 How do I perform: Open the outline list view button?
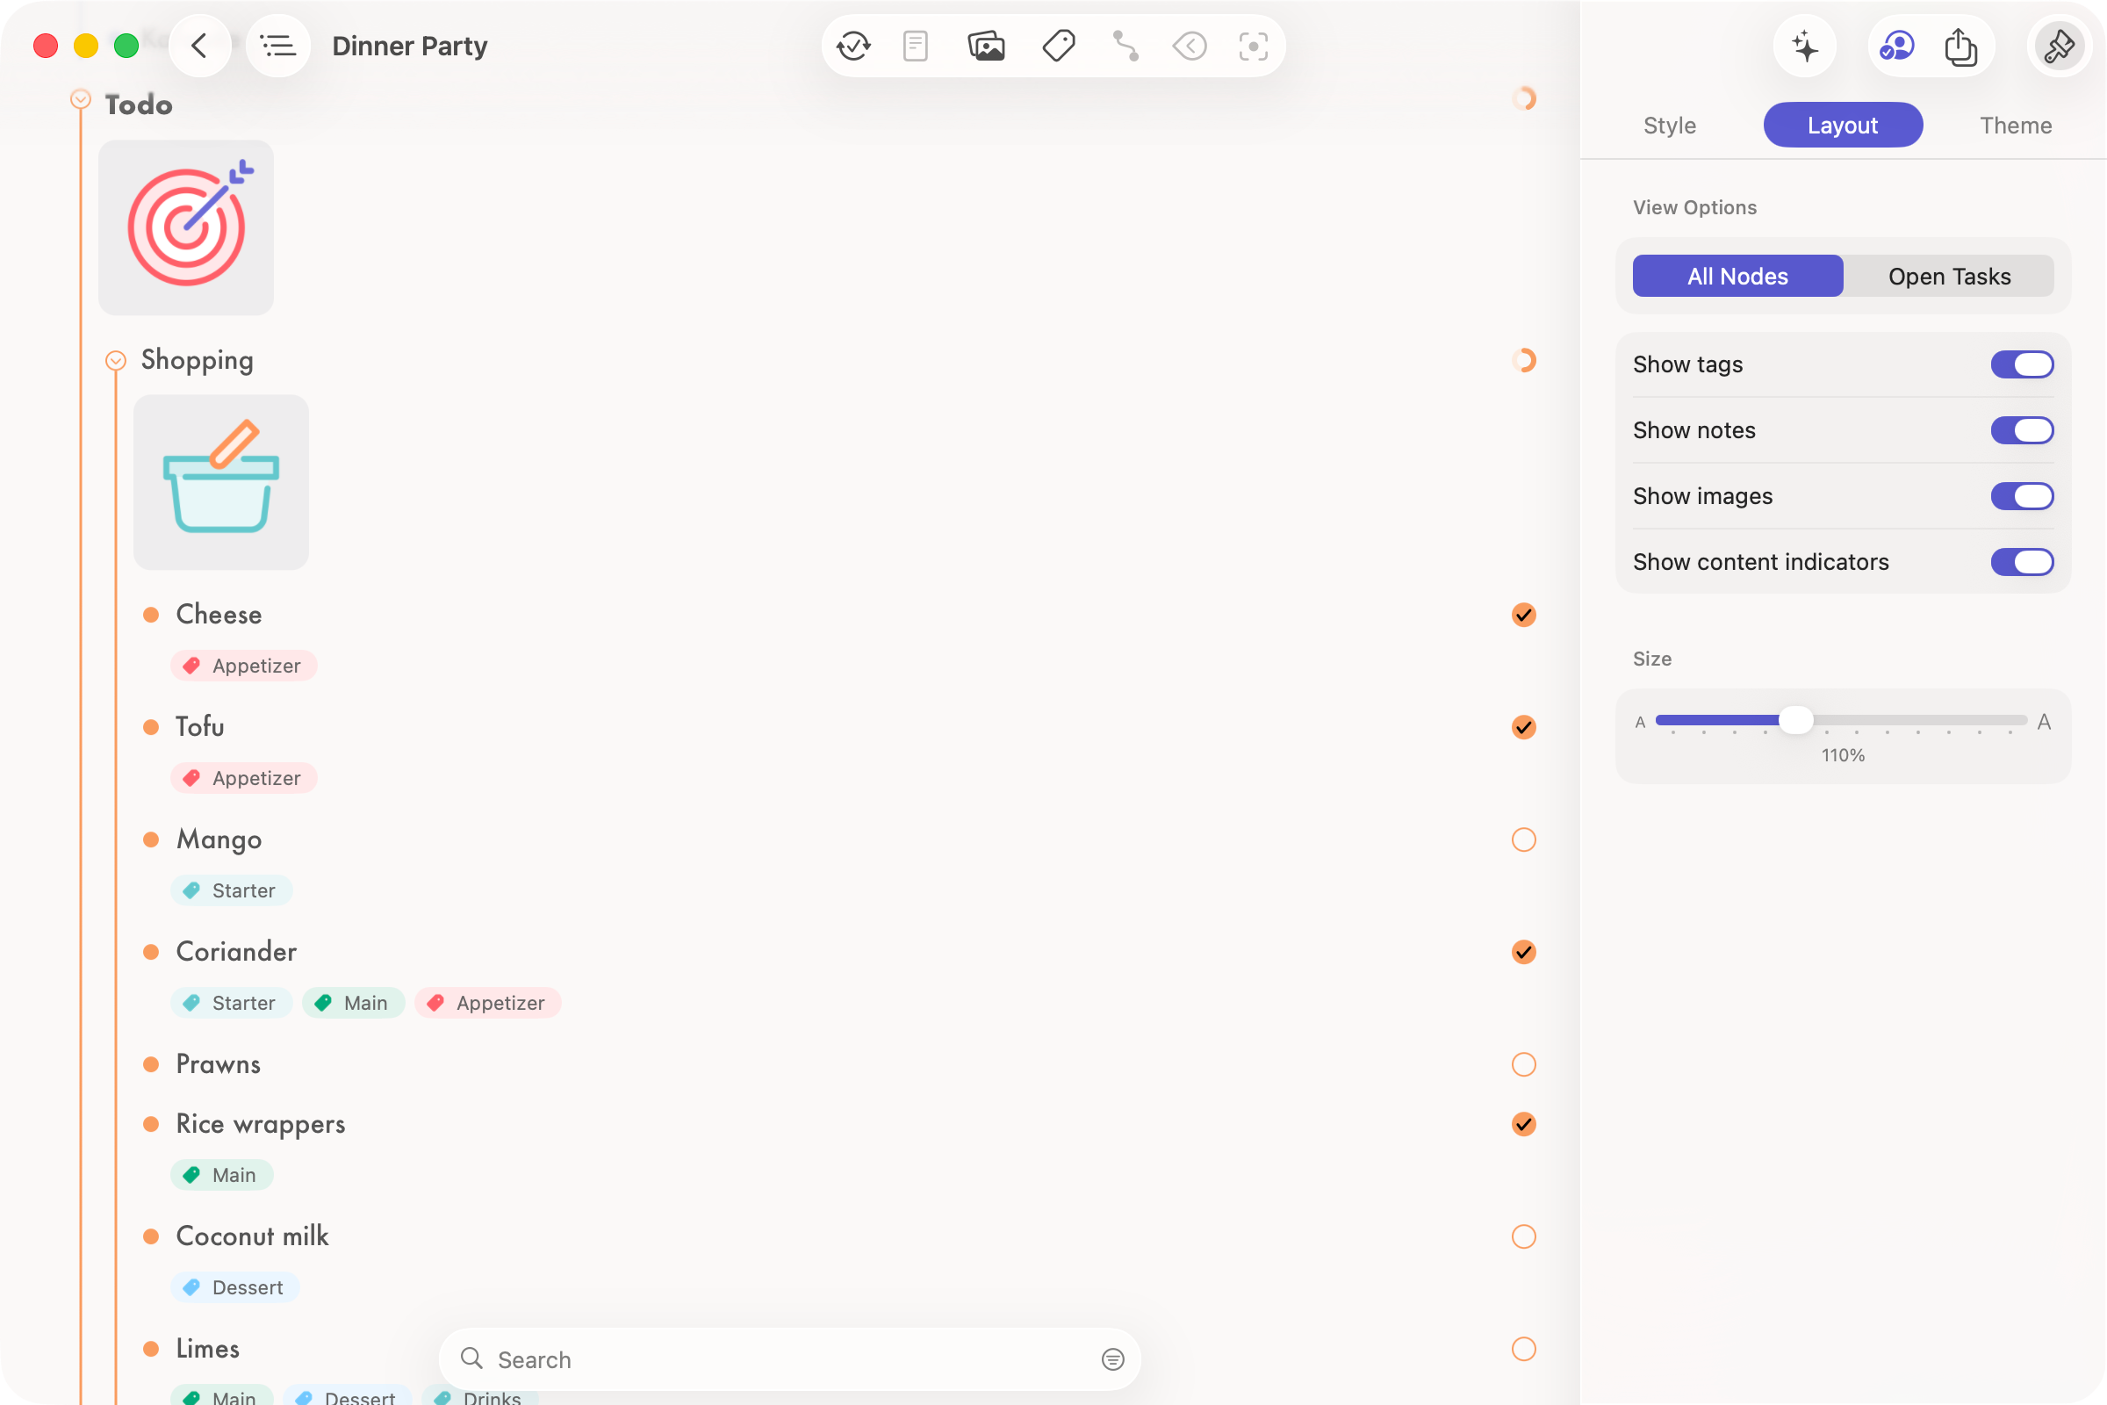277,46
